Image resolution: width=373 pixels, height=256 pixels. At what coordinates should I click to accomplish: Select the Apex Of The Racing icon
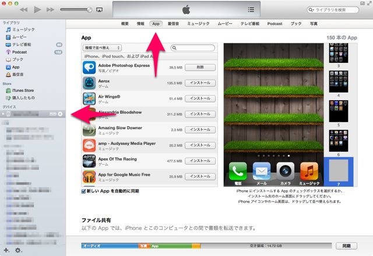point(89,161)
